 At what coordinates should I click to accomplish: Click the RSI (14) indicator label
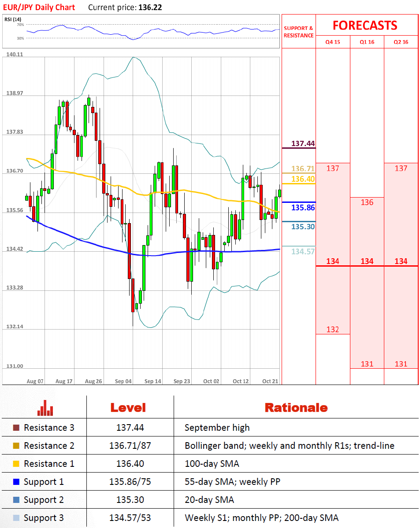pos(13,19)
